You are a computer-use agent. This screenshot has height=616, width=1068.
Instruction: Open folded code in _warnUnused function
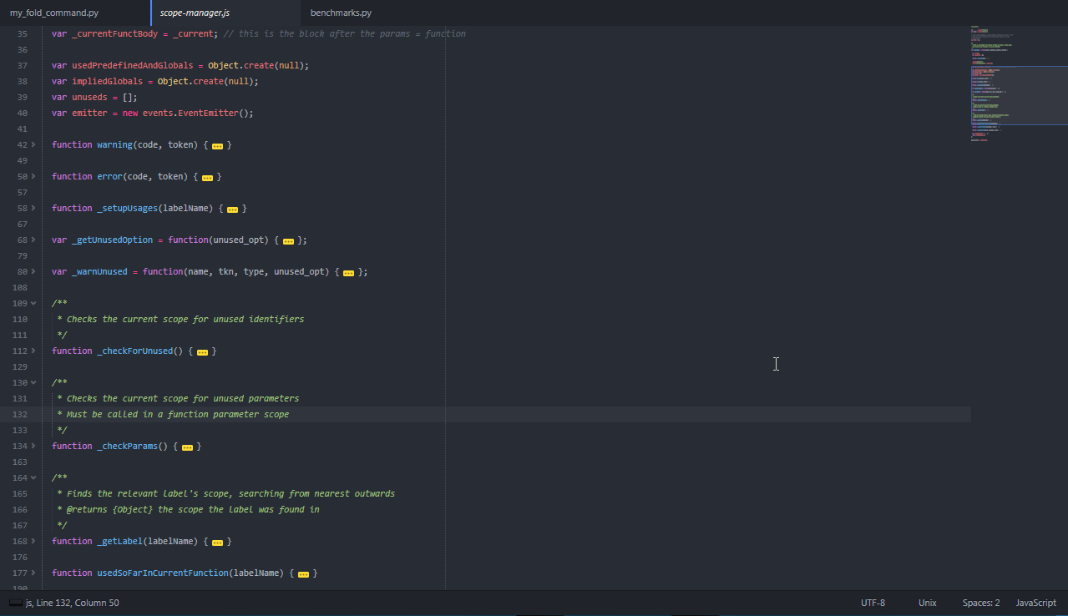(348, 272)
